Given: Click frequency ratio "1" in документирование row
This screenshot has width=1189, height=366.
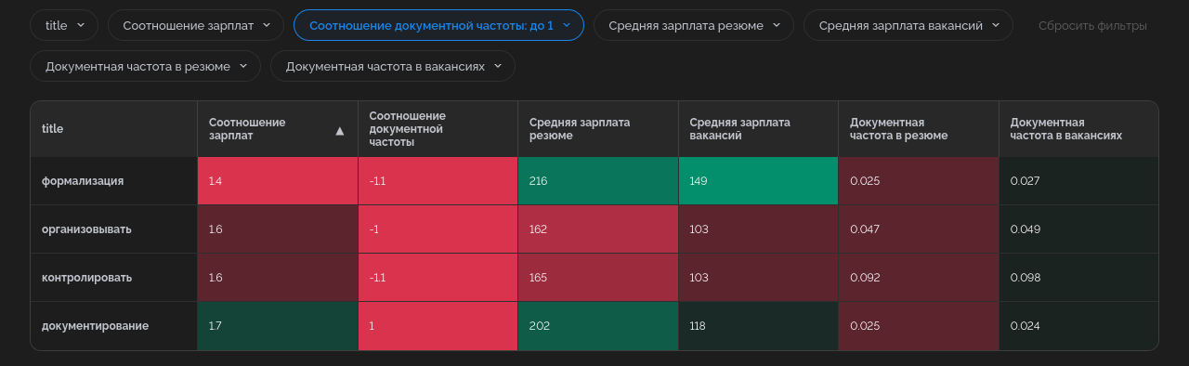Looking at the screenshot, I should click(x=438, y=326).
